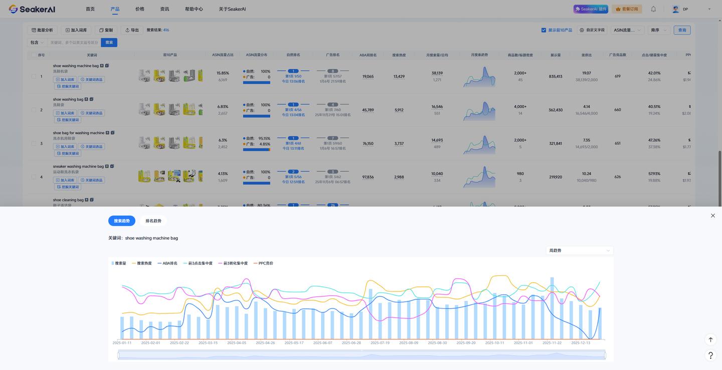722x370 pixels.
Task: Click the notification bell icon
Action: point(653,9)
